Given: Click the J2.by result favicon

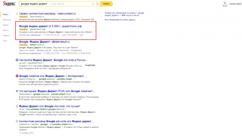Looking at the screenshot, I should pos(17,106).
